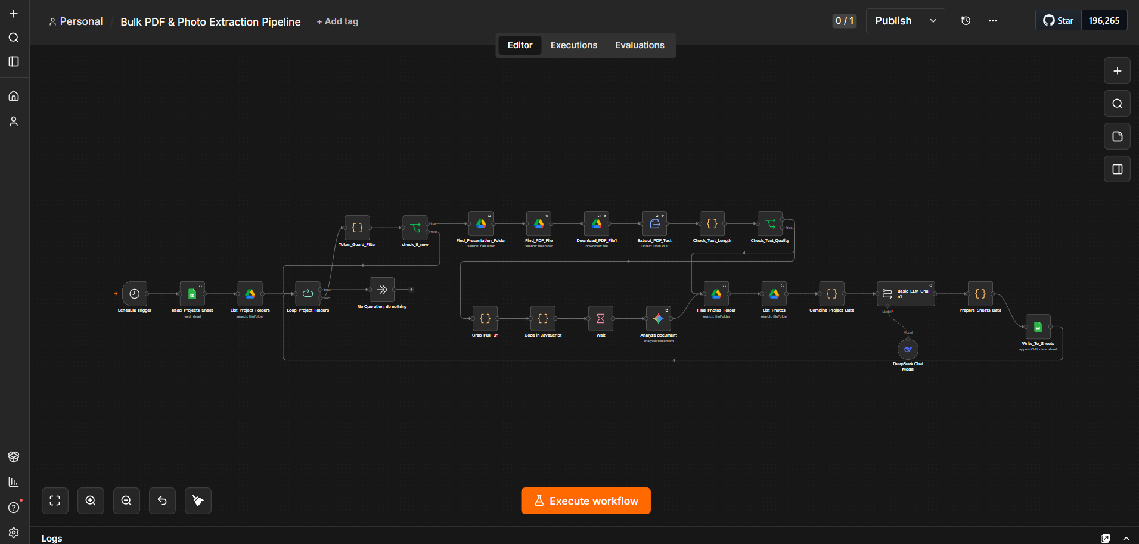Select the List_Photos node
Image resolution: width=1139 pixels, height=544 pixels.
(774, 294)
